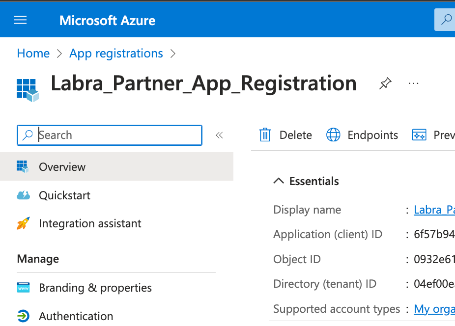This screenshot has height=326, width=455.
Task: Go to App registrations breadcrumb
Action: coord(116,54)
